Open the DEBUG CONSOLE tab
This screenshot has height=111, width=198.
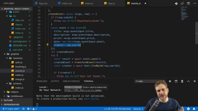[x=71, y=81]
